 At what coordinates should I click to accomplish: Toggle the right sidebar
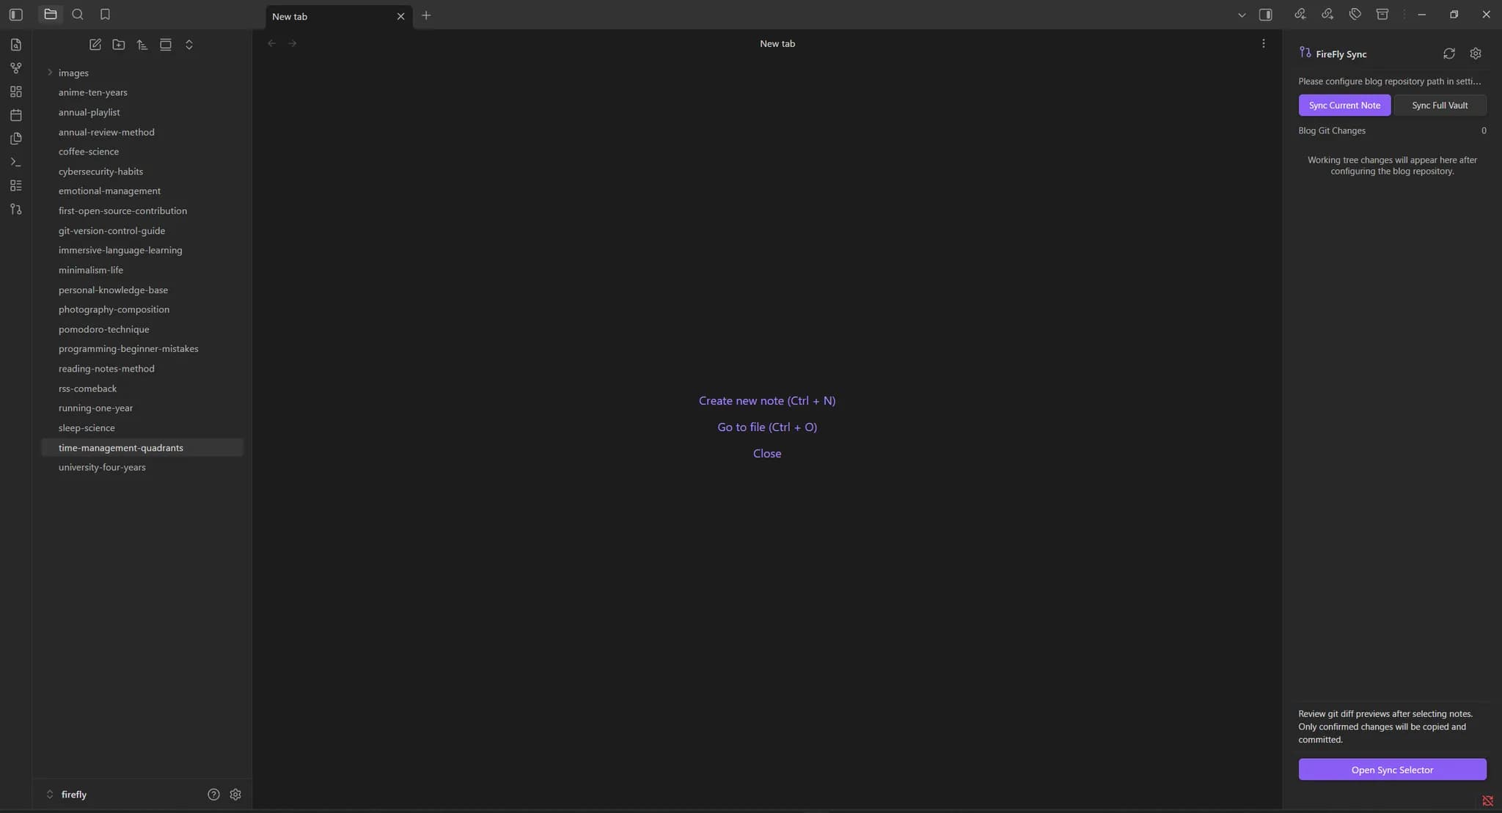1265,15
